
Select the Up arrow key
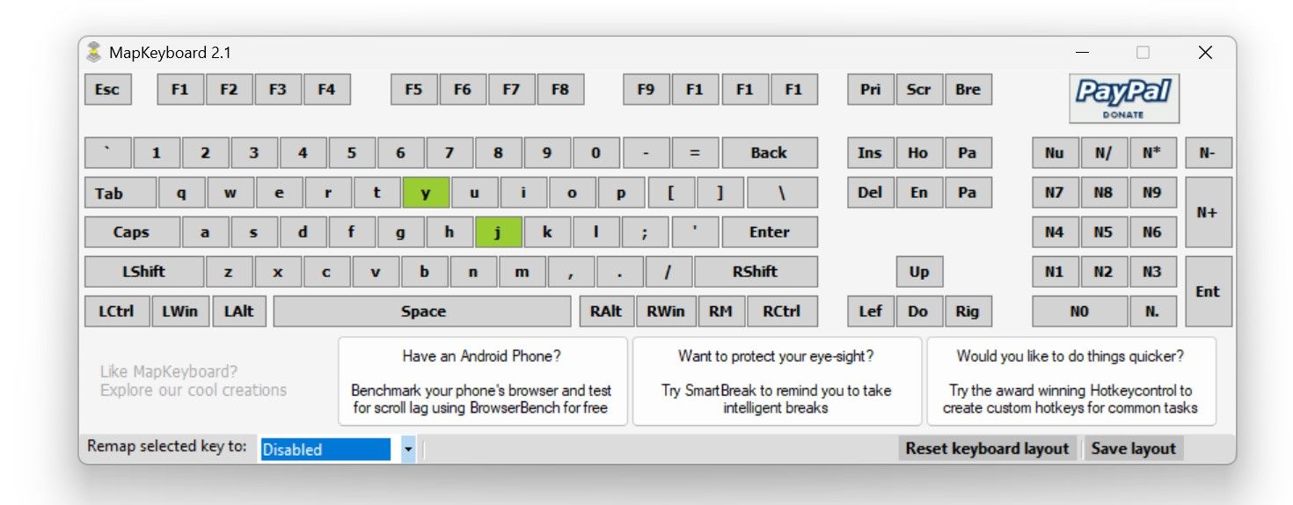click(918, 272)
